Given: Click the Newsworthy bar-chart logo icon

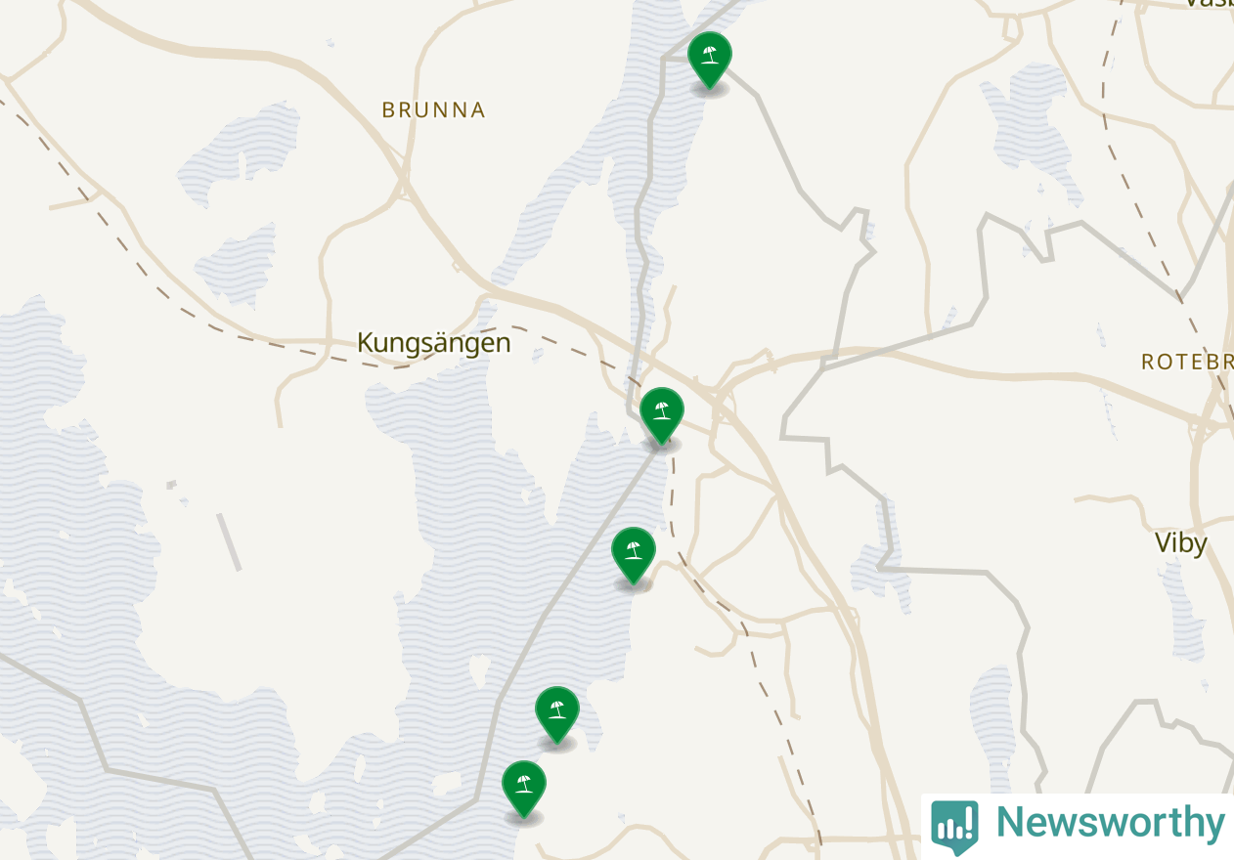Looking at the screenshot, I should coord(954,826).
